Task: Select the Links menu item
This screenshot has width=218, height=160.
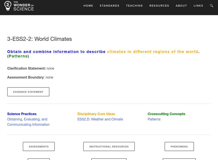Action: tap(198, 6)
